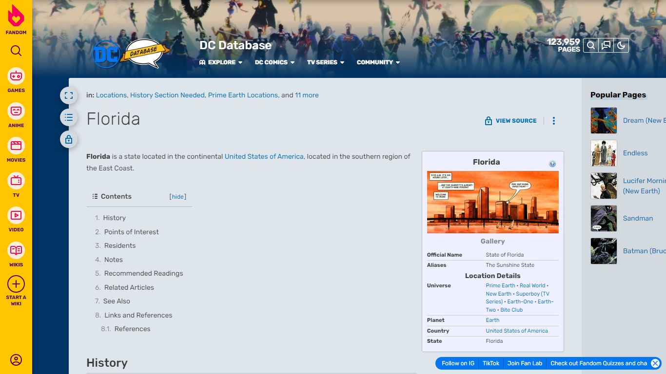Open the Prime Earth universe link

(500, 286)
